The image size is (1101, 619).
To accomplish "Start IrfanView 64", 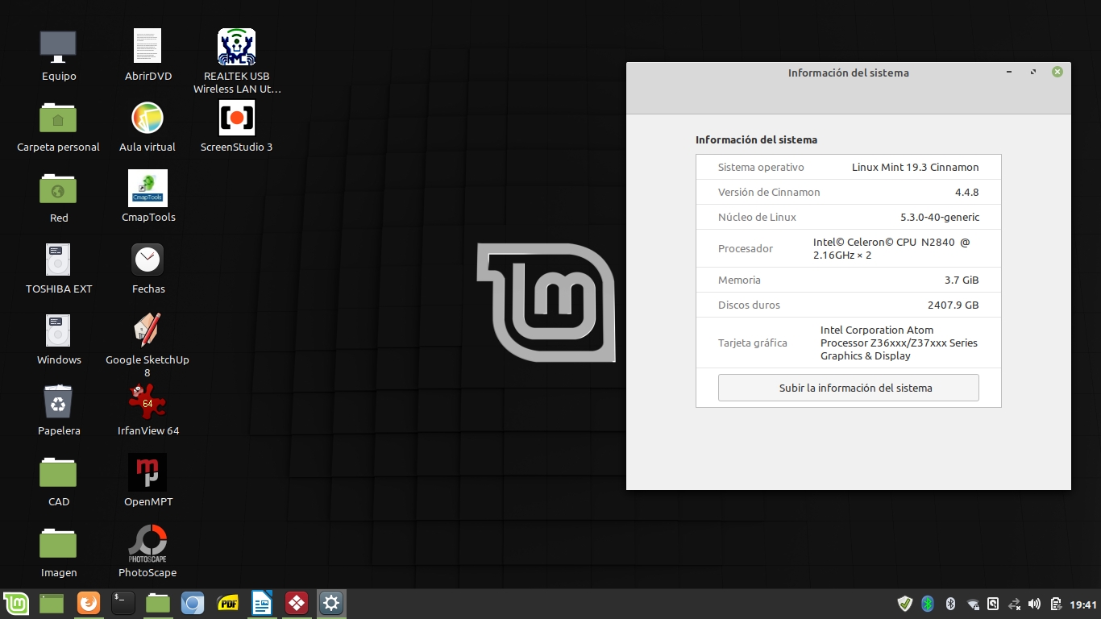I will point(147,401).
